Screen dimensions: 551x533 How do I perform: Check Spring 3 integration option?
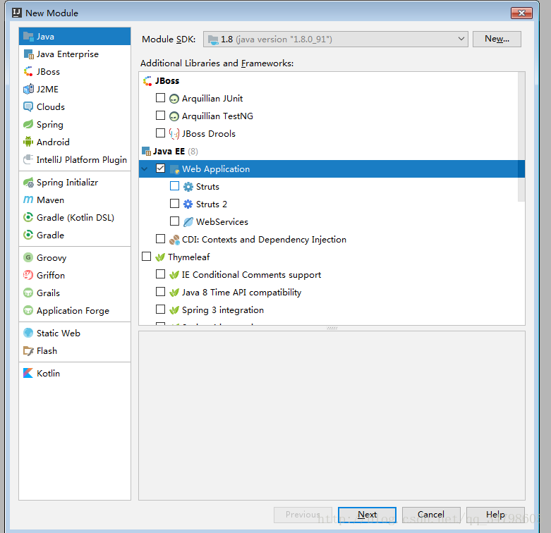coord(160,309)
